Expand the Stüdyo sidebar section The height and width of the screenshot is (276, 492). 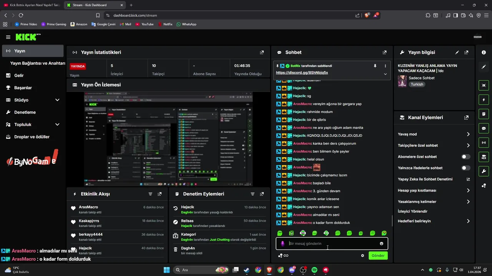click(x=33, y=100)
